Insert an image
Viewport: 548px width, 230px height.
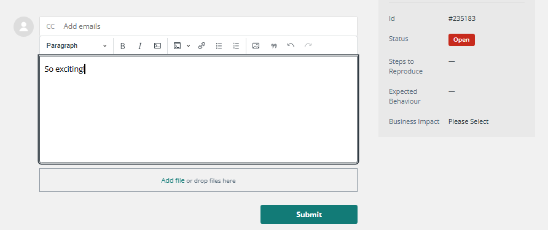coord(256,46)
